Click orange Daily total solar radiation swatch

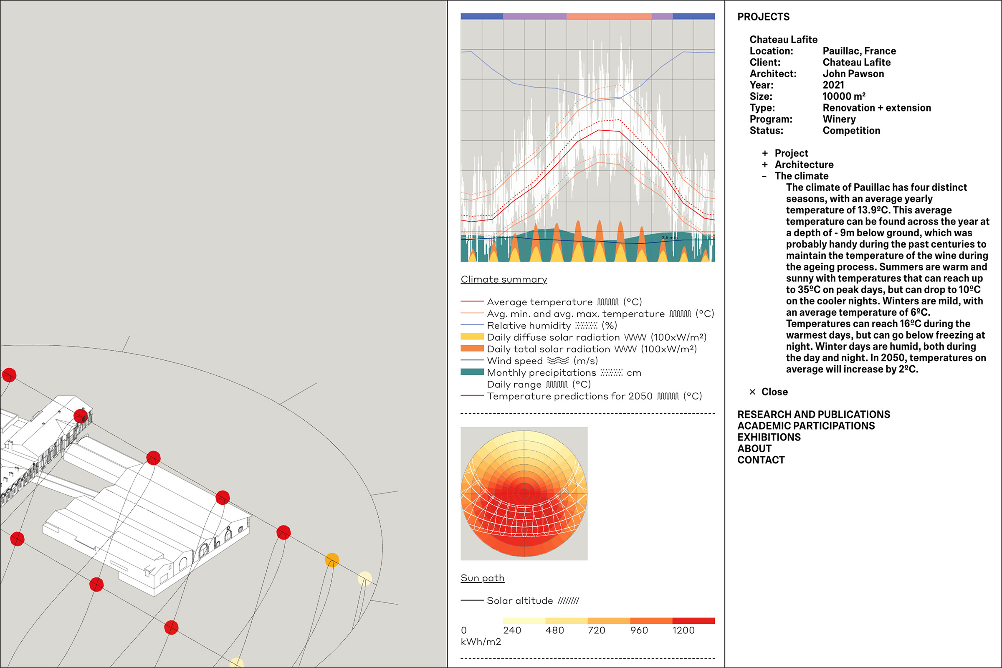[472, 348]
